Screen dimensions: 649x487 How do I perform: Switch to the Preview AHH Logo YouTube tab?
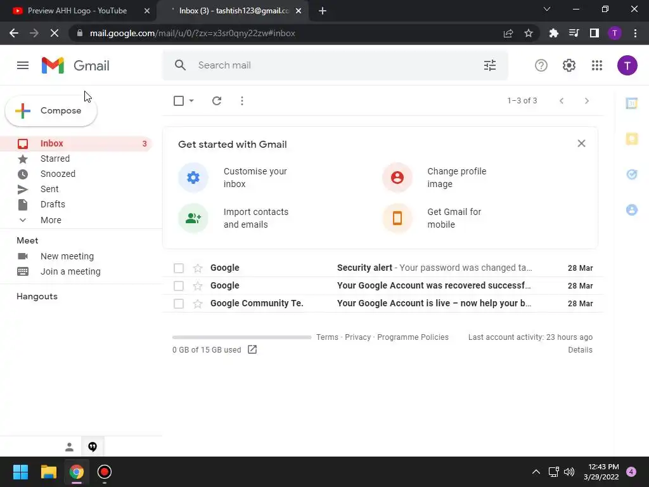pos(77,11)
